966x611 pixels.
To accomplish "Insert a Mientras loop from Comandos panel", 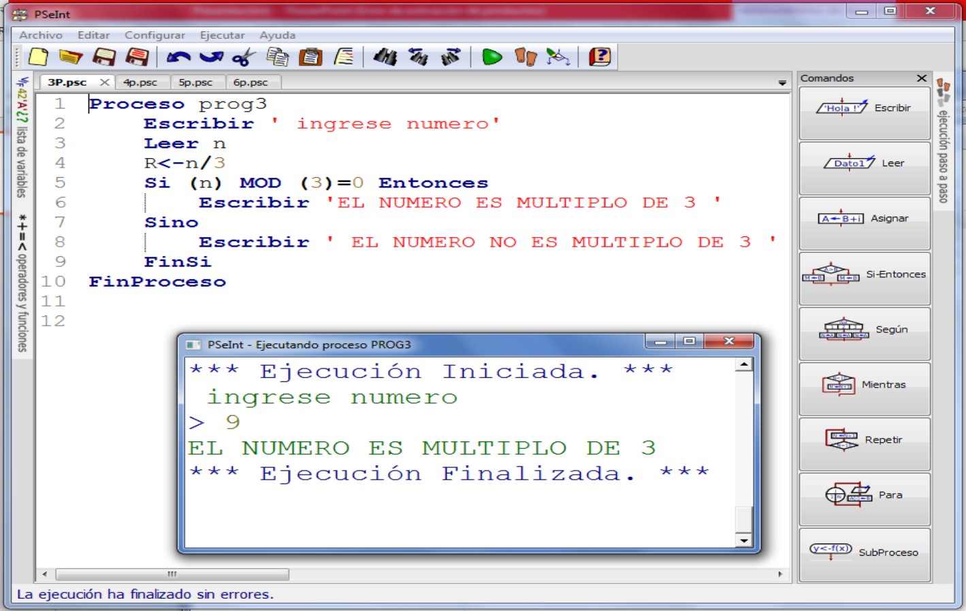I will [x=864, y=387].
